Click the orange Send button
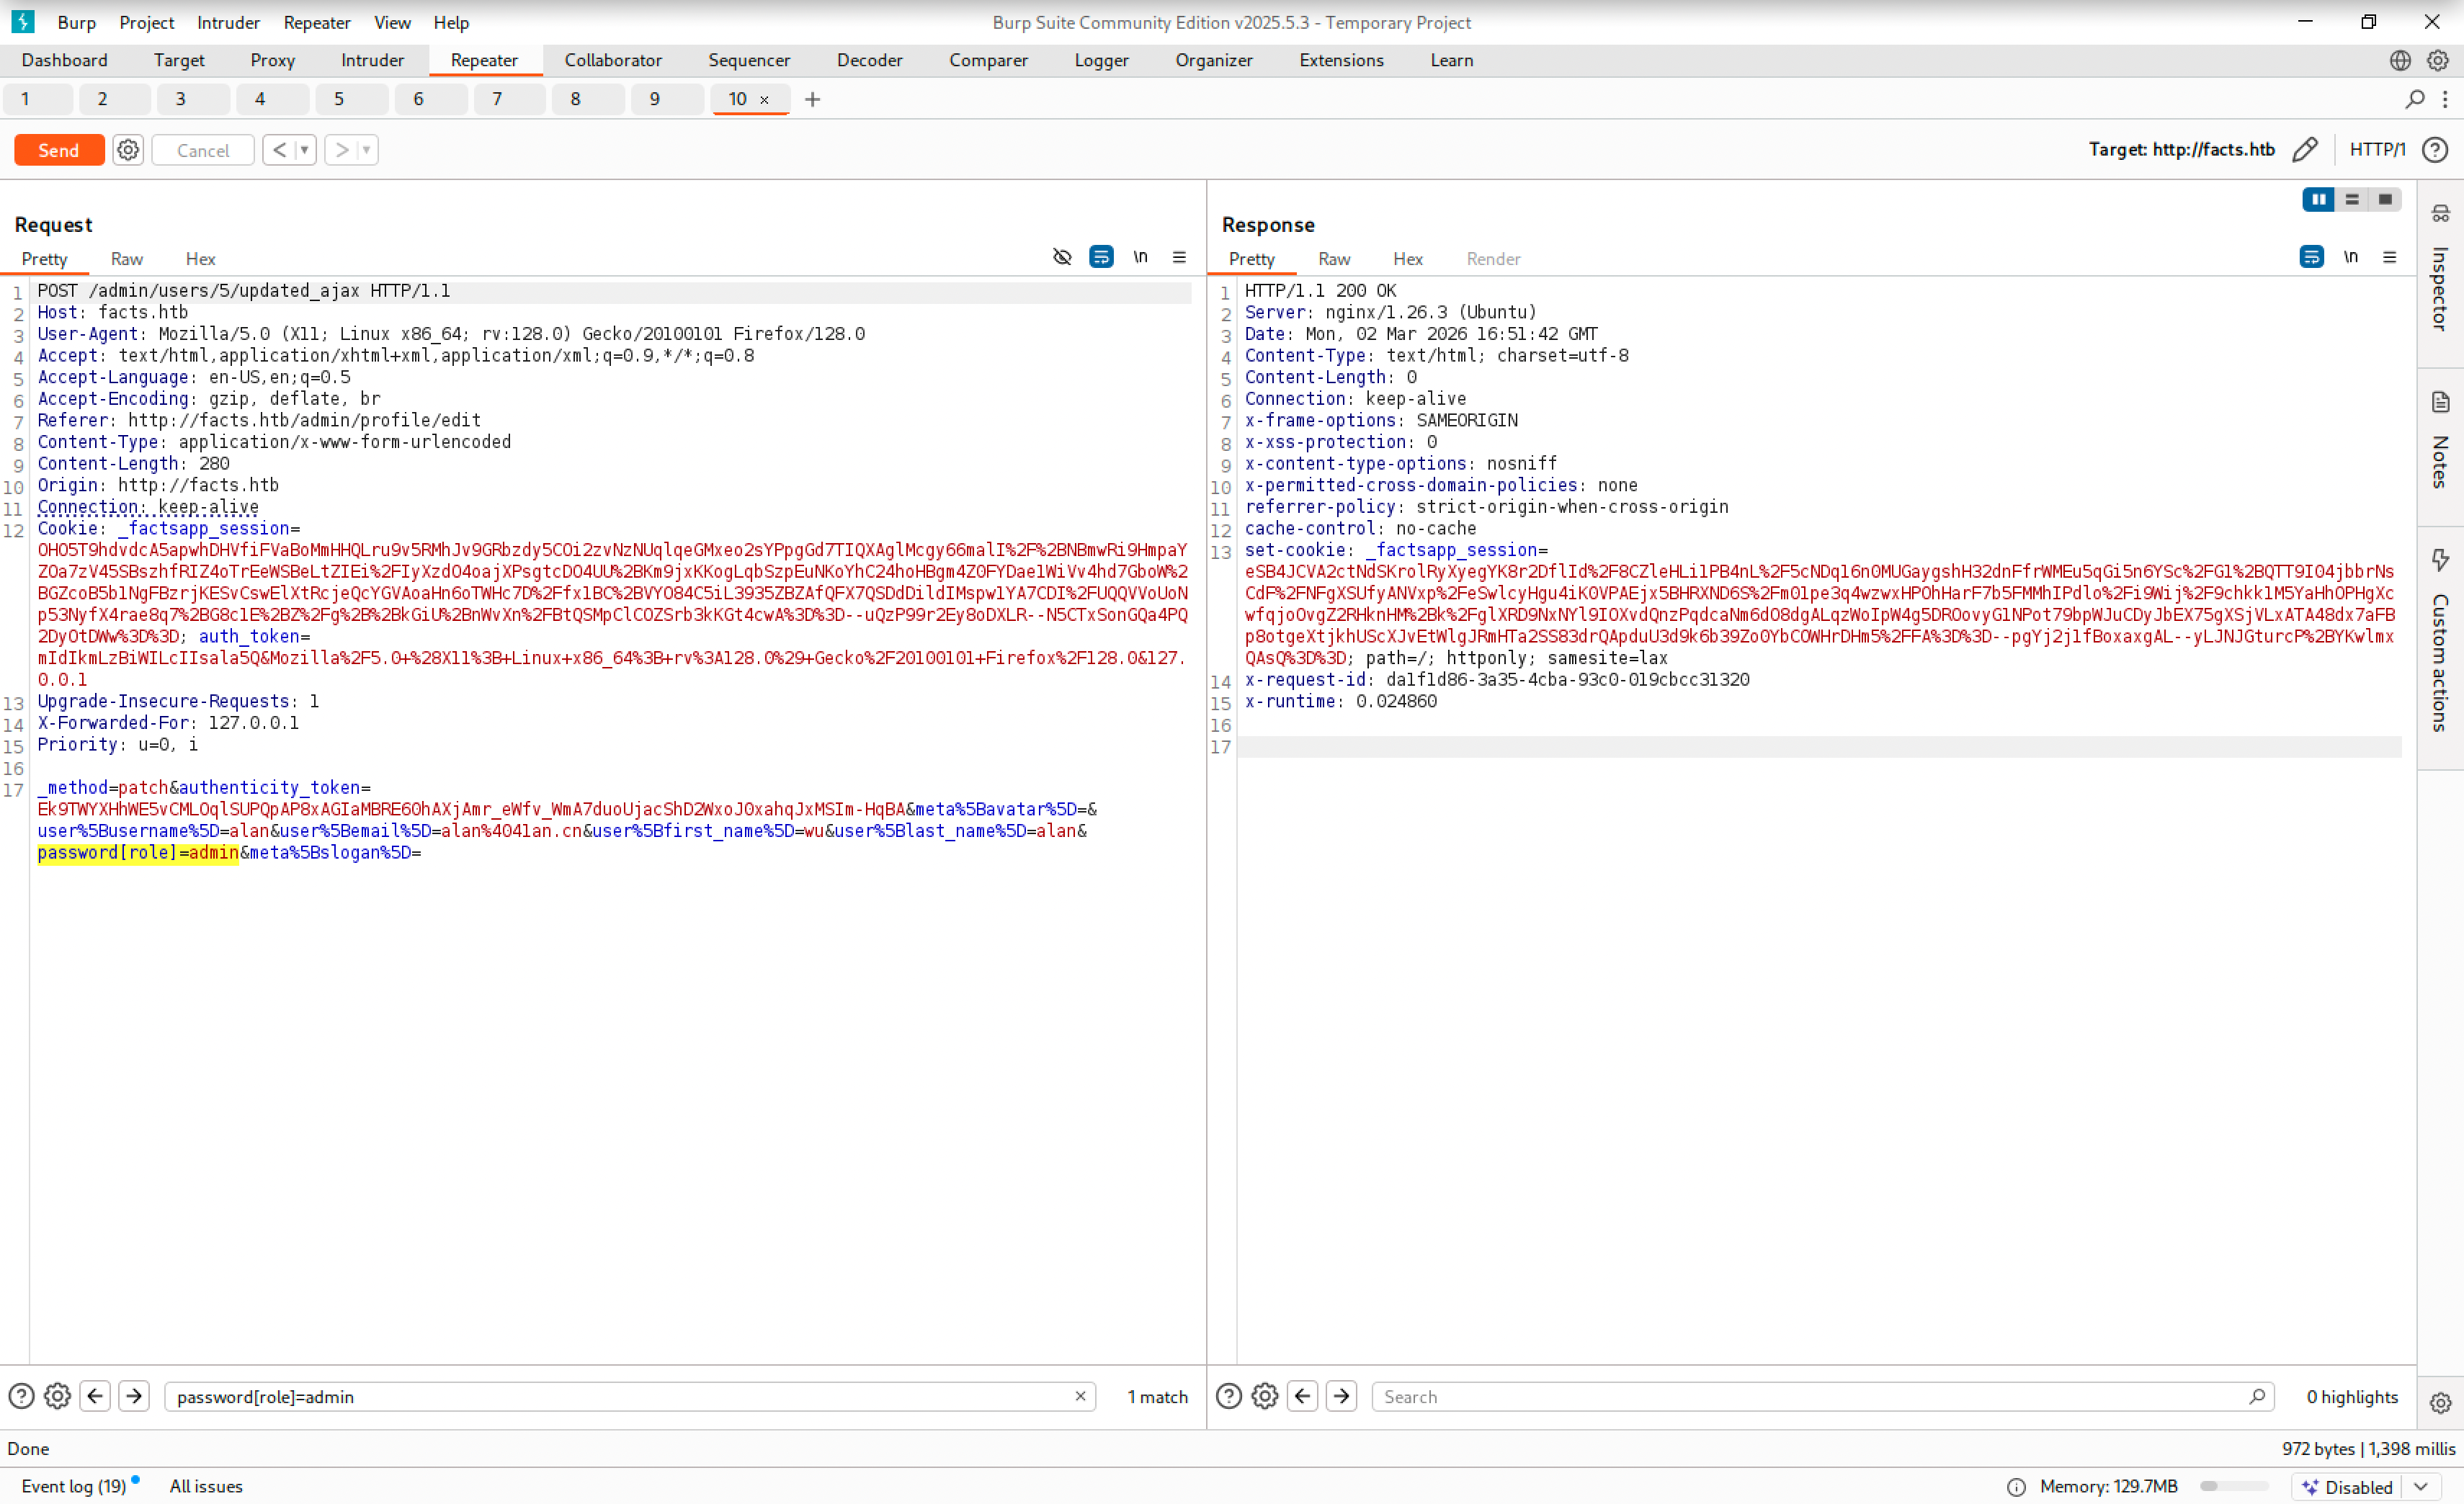 click(59, 150)
